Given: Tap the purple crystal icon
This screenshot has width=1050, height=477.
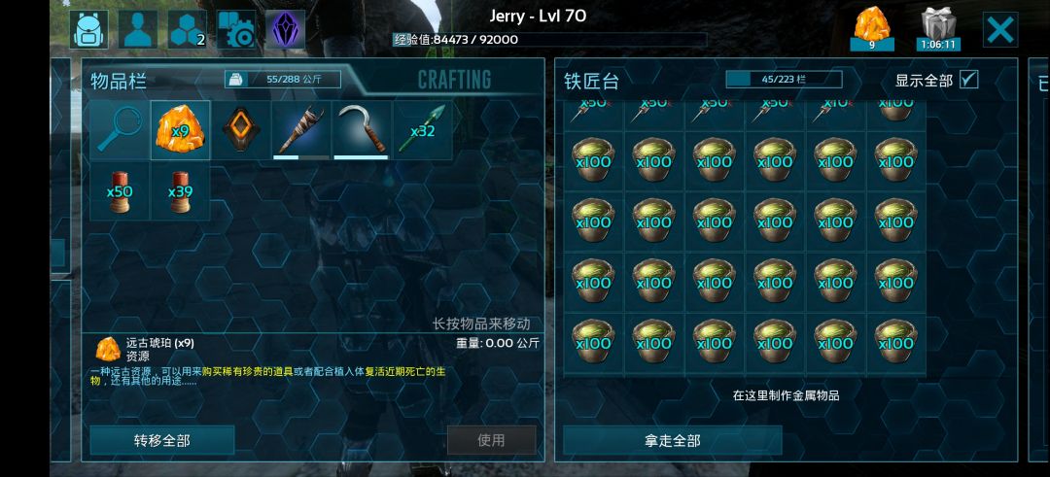Looking at the screenshot, I should [285, 29].
